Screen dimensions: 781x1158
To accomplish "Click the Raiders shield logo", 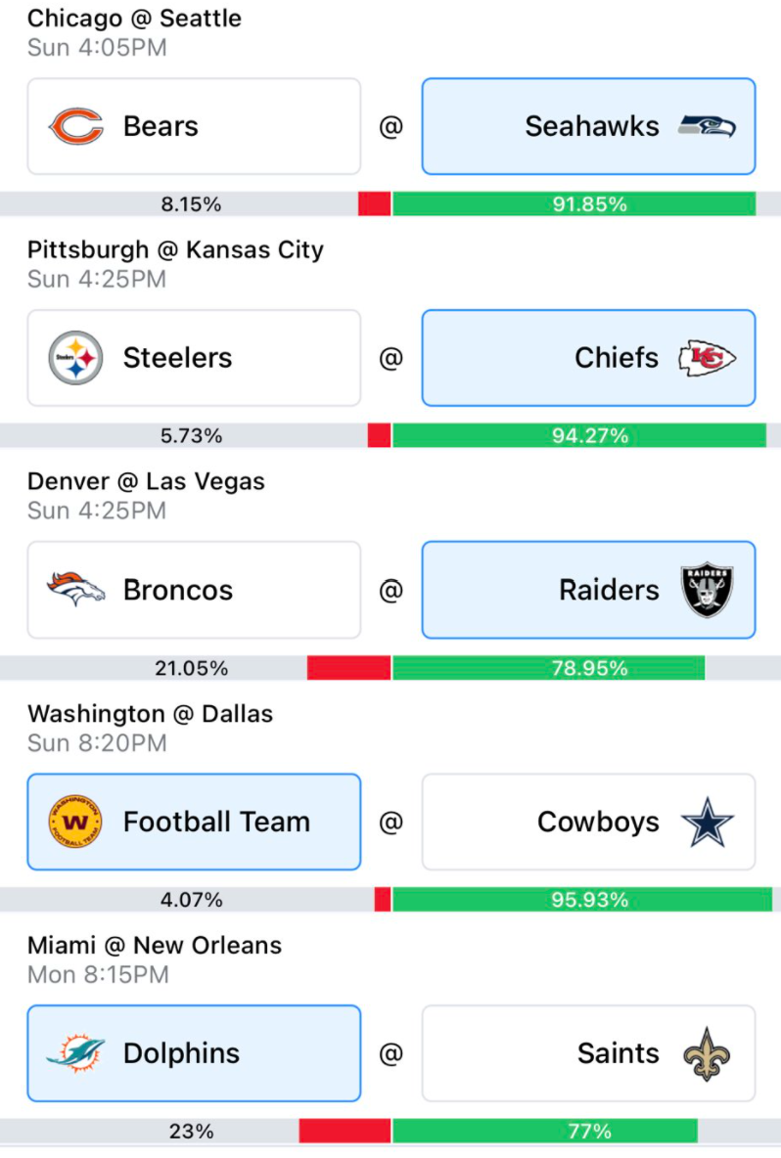I will pos(708,590).
